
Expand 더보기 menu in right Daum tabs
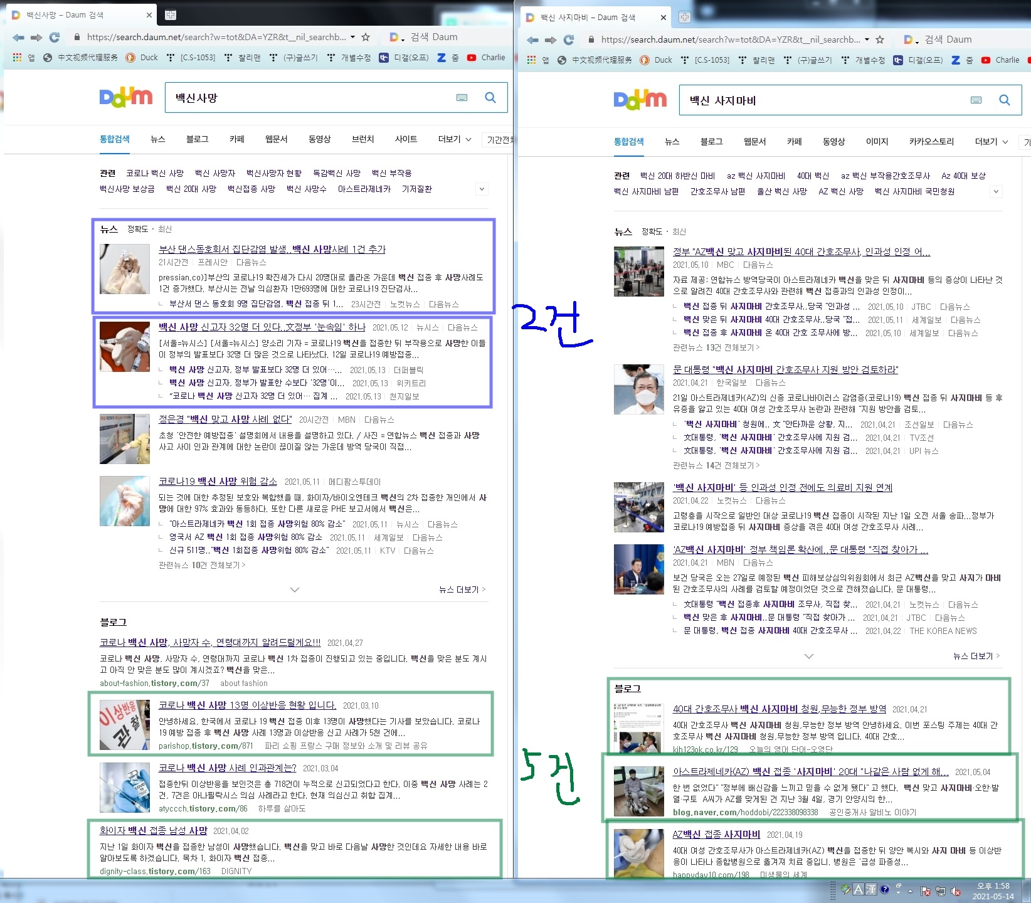click(991, 142)
